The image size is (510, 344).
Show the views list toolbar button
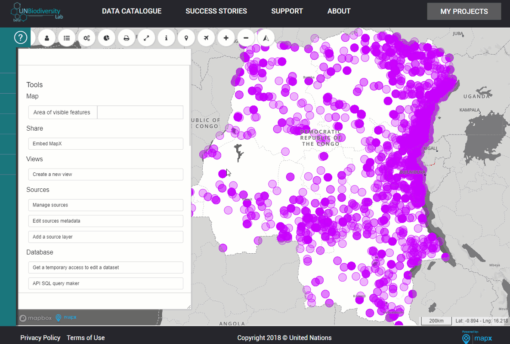click(x=67, y=38)
